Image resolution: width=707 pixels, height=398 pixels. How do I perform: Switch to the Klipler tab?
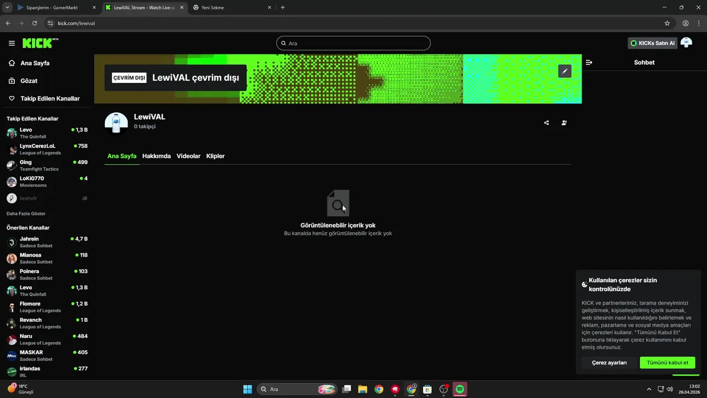click(x=215, y=156)
